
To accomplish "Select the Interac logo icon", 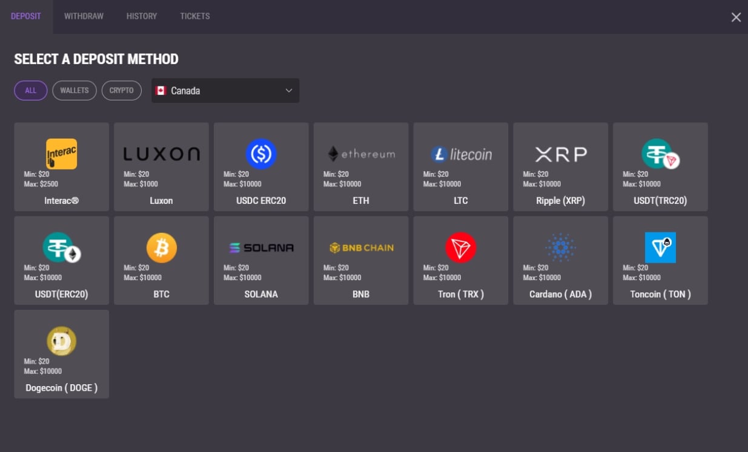I will (62, 154).
